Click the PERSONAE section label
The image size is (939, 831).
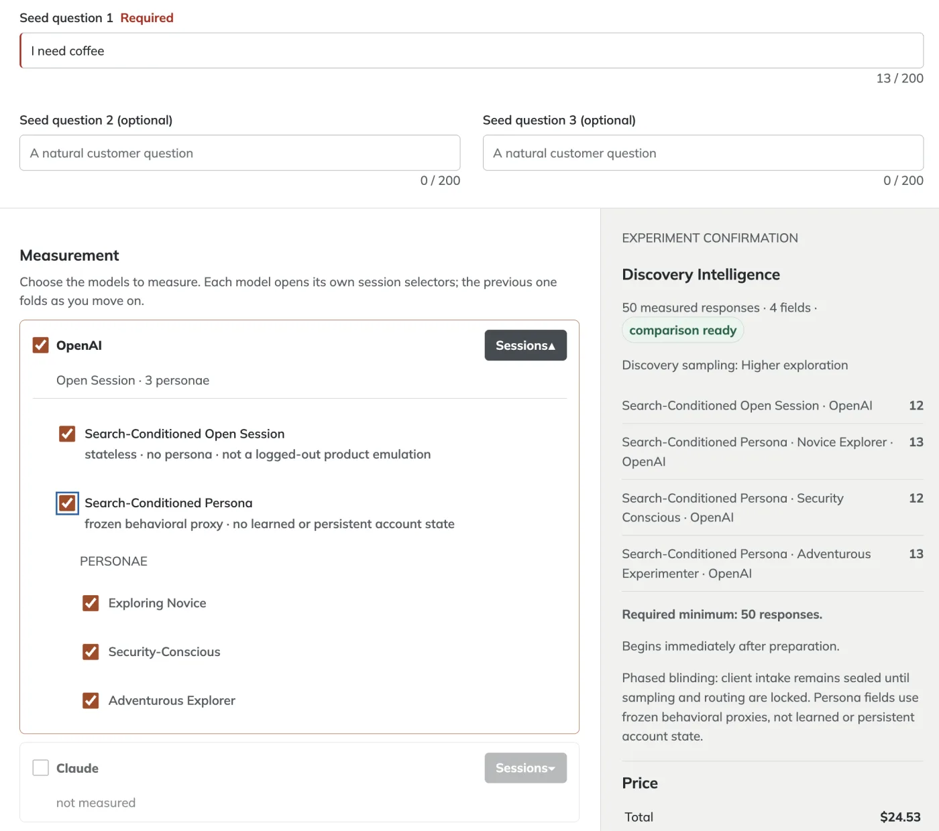[113, 561]
